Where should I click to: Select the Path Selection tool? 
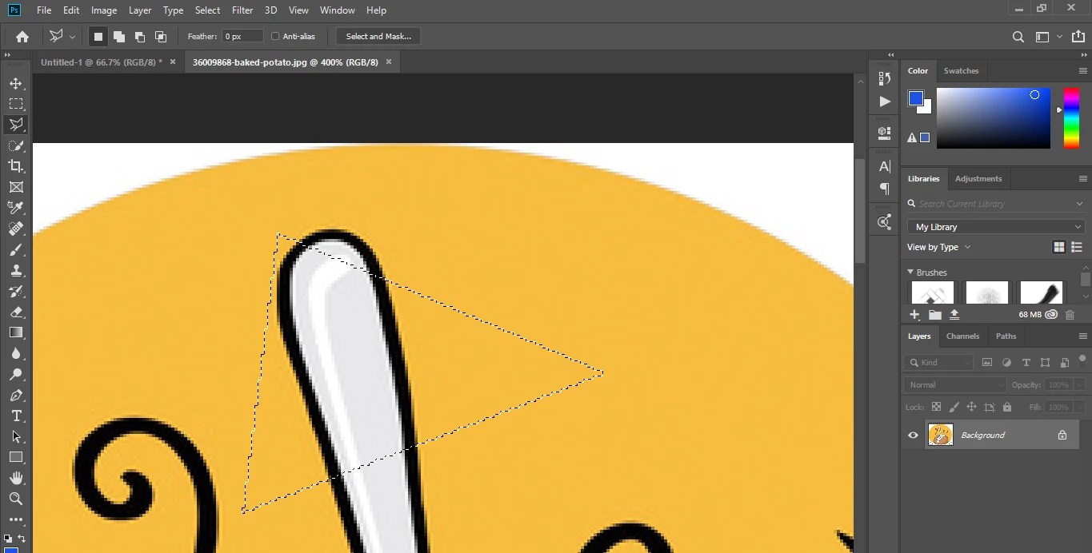click(x=16, y=436)
